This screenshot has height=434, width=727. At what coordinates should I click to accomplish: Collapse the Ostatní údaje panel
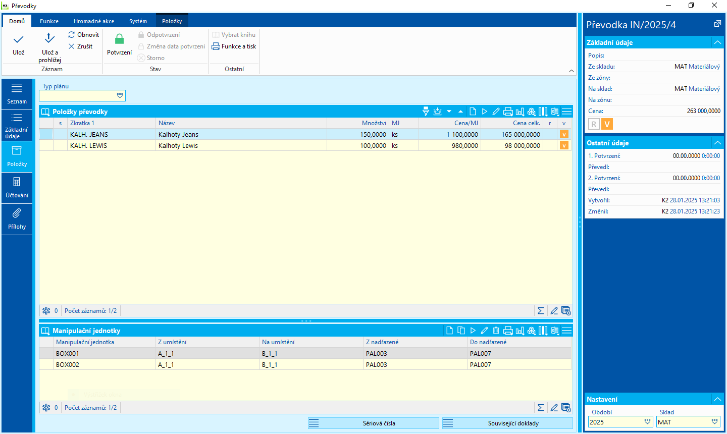click(717, 143)
